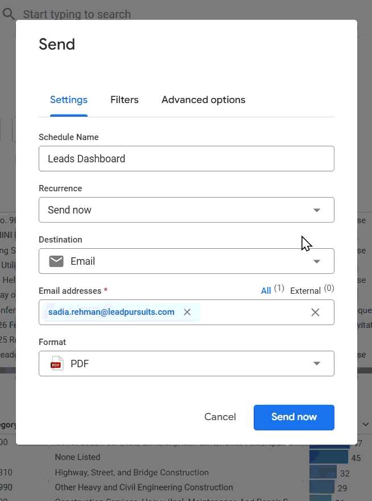Click the blue Send now button

(x=294, y=417)
